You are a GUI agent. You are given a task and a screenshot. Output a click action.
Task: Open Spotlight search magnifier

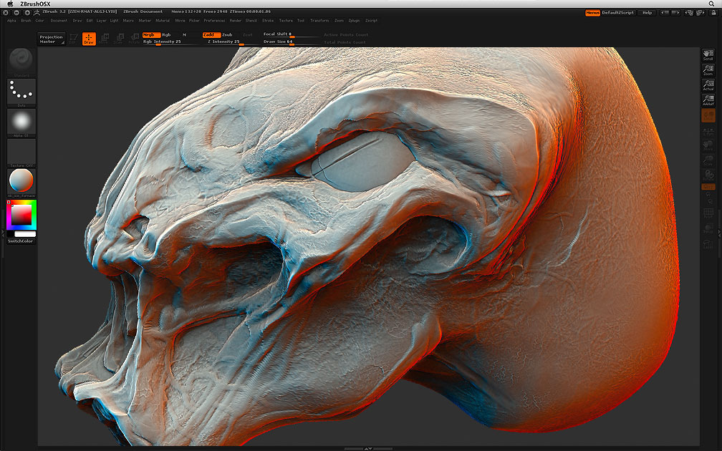(711, 4)
